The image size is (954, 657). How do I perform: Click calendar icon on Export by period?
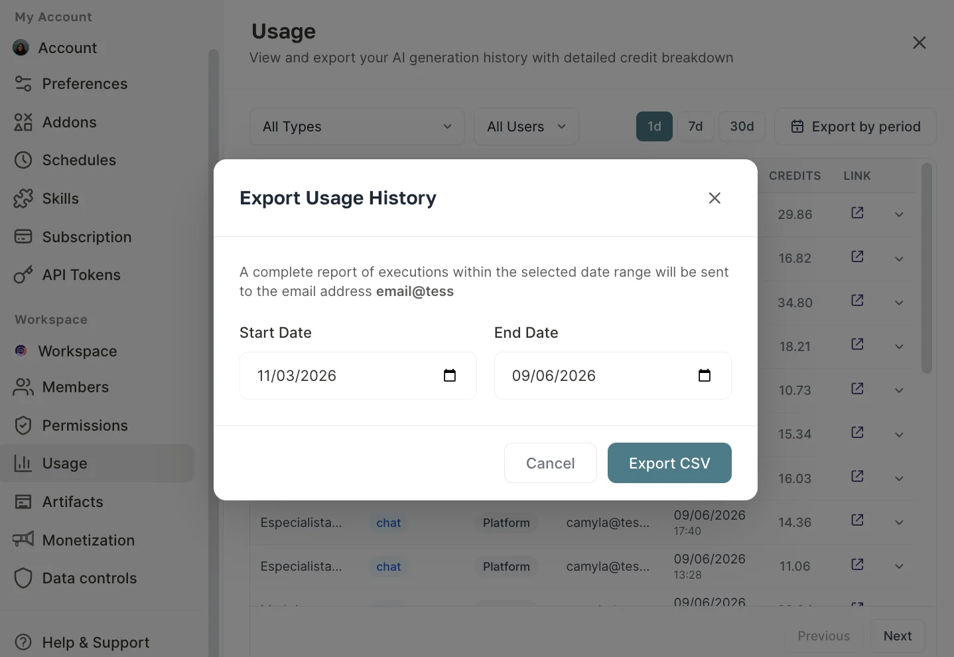click(x=797, y=126)
